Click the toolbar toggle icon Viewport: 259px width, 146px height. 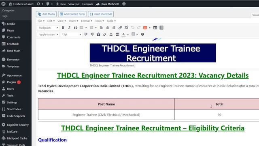(155, 28)
